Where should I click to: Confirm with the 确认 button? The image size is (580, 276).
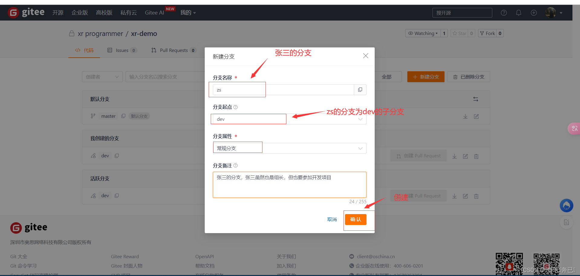click(x=356, y=220)
